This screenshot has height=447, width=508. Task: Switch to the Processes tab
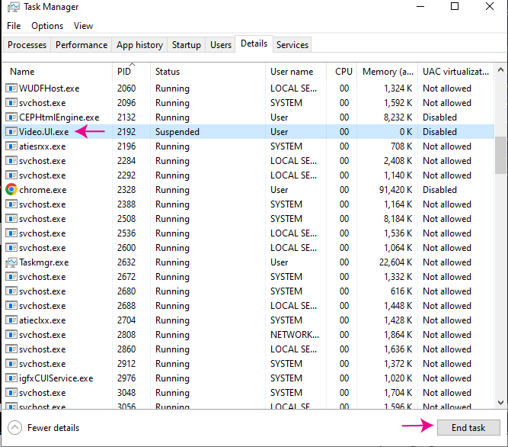(27, 45)
